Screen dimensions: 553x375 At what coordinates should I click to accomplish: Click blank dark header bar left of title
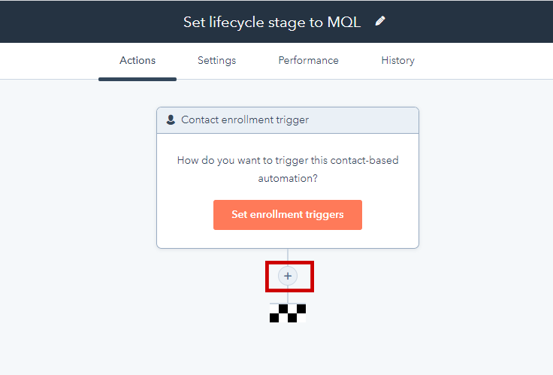tap(88, 22)
